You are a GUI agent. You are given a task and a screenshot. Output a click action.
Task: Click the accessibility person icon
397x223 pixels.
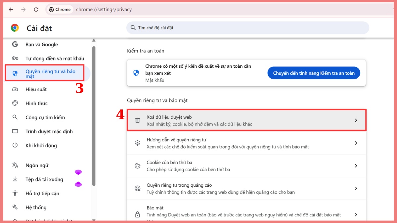[x=15, y=193]
